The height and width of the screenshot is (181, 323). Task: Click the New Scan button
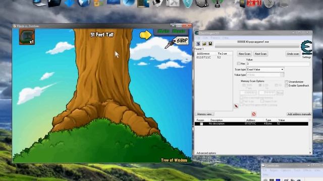(244, 54)
